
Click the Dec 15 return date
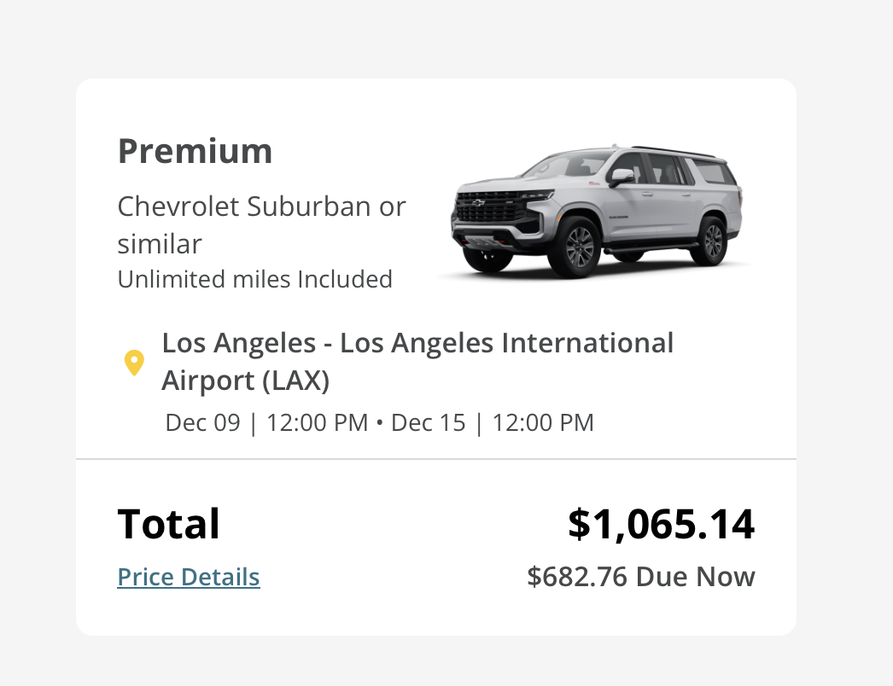point(429,423)
